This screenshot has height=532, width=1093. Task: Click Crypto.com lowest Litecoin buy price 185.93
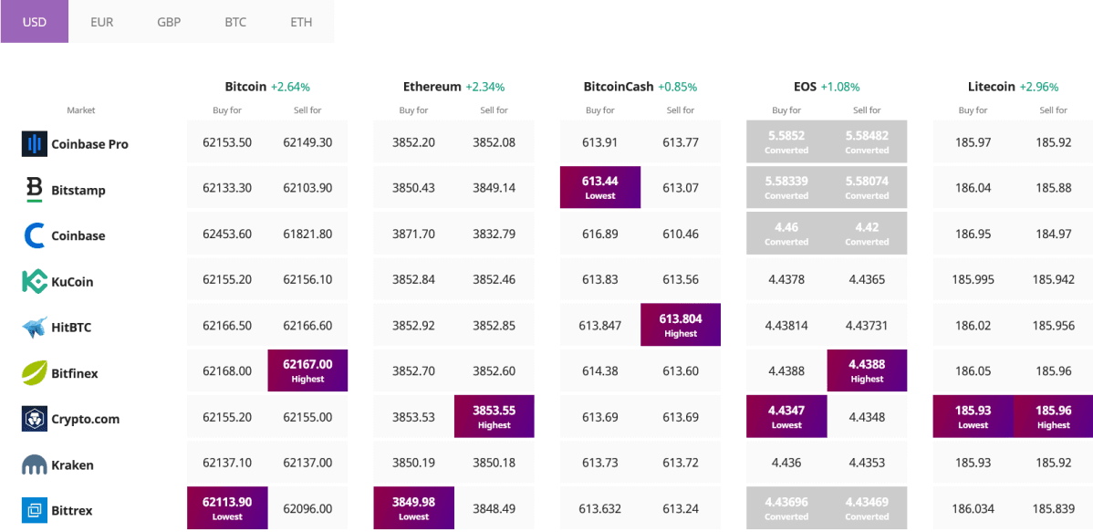click(x=973, y=416)
